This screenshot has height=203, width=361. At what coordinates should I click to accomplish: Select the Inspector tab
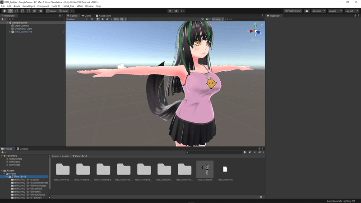pos(273,16)
